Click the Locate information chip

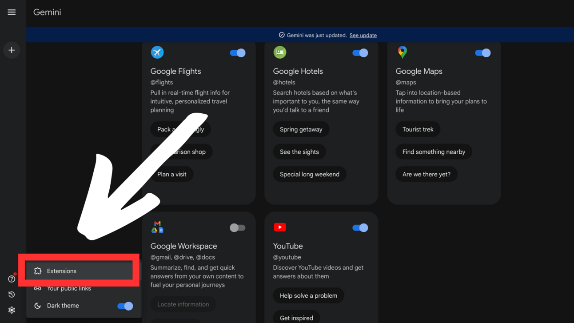tap(183, 304)
